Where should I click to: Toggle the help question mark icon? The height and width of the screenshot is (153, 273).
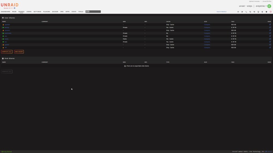266,12
